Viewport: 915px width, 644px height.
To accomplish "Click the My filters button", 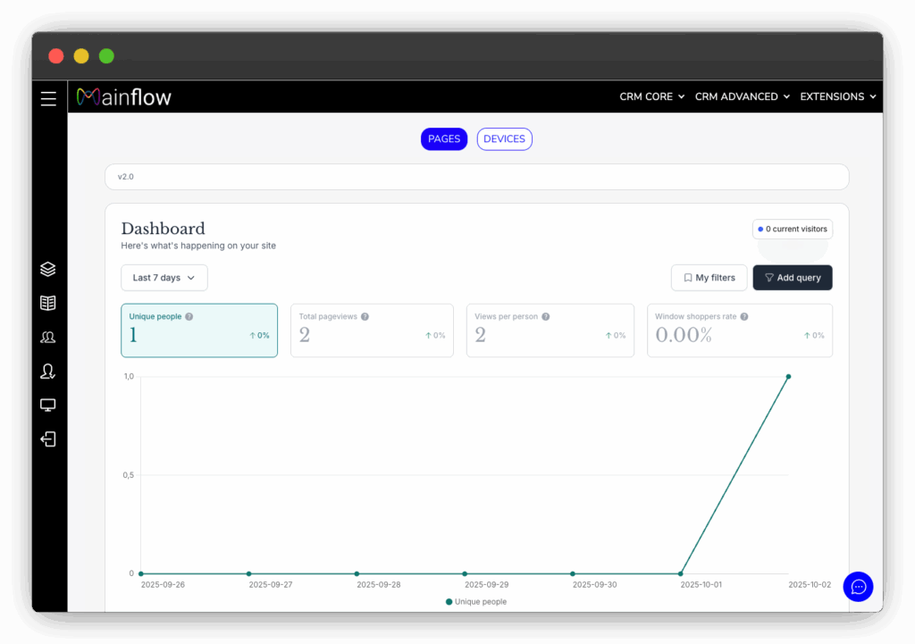I will [x=709, y=278].
